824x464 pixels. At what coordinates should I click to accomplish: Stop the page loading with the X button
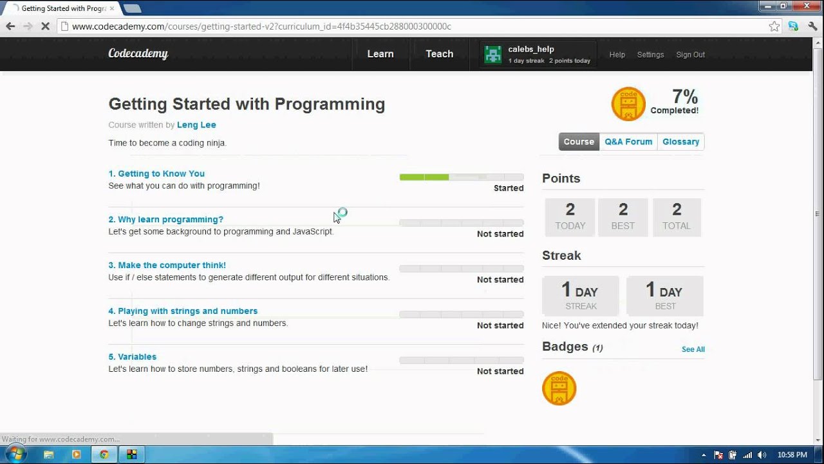click(45, 26)
